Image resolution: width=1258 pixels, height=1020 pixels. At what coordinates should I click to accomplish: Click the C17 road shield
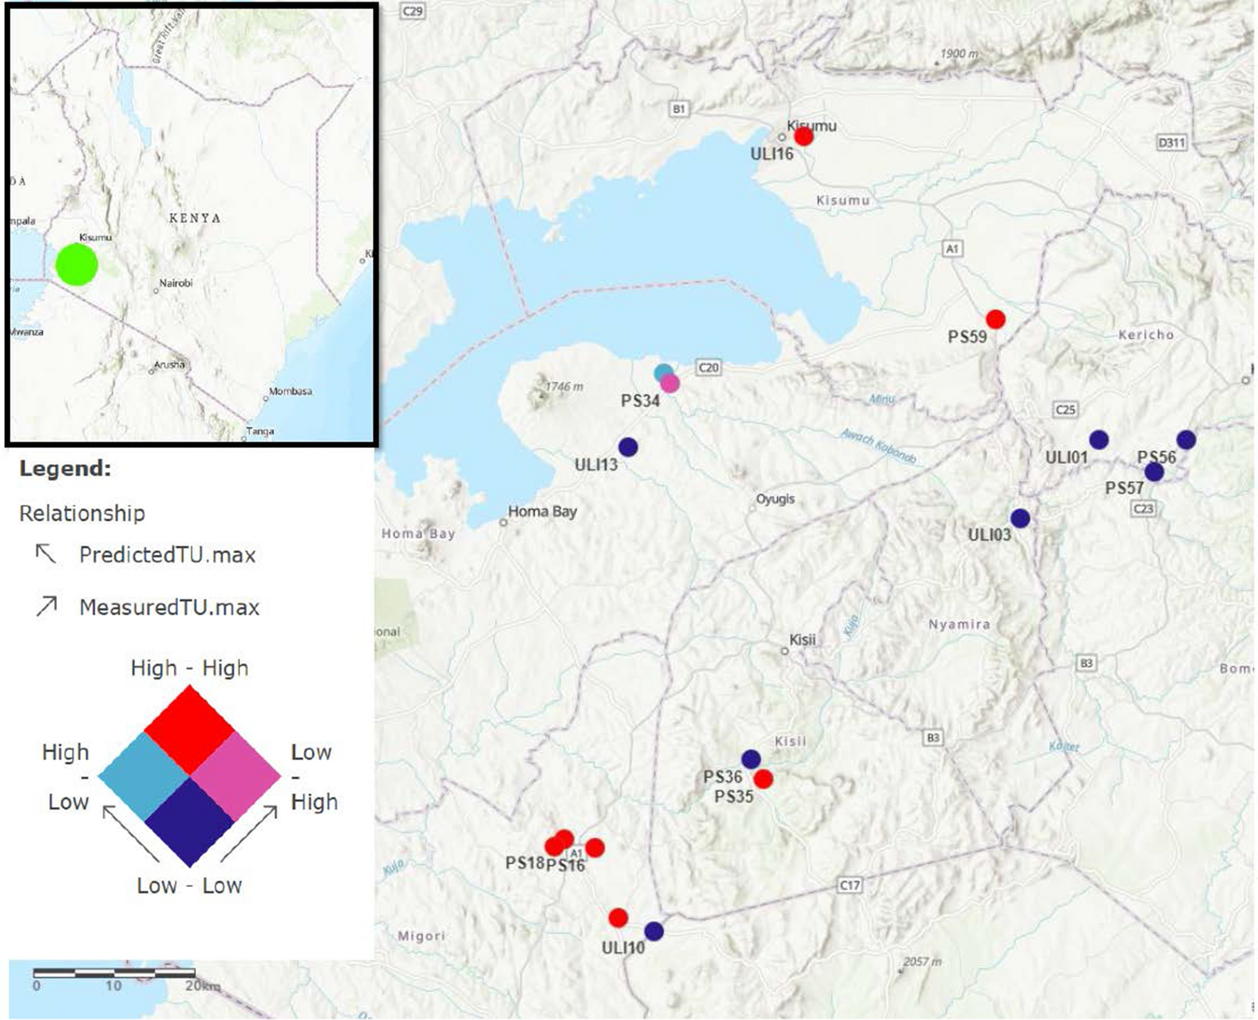pyautogui.click(x=850, y=885)
